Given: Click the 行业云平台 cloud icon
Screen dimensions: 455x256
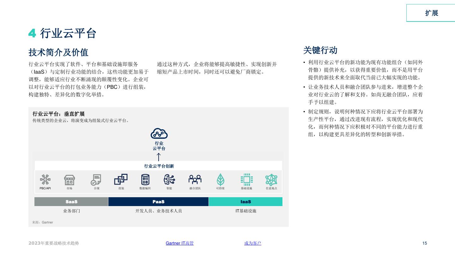Looking at the screenshot, I should pos(159,134).
